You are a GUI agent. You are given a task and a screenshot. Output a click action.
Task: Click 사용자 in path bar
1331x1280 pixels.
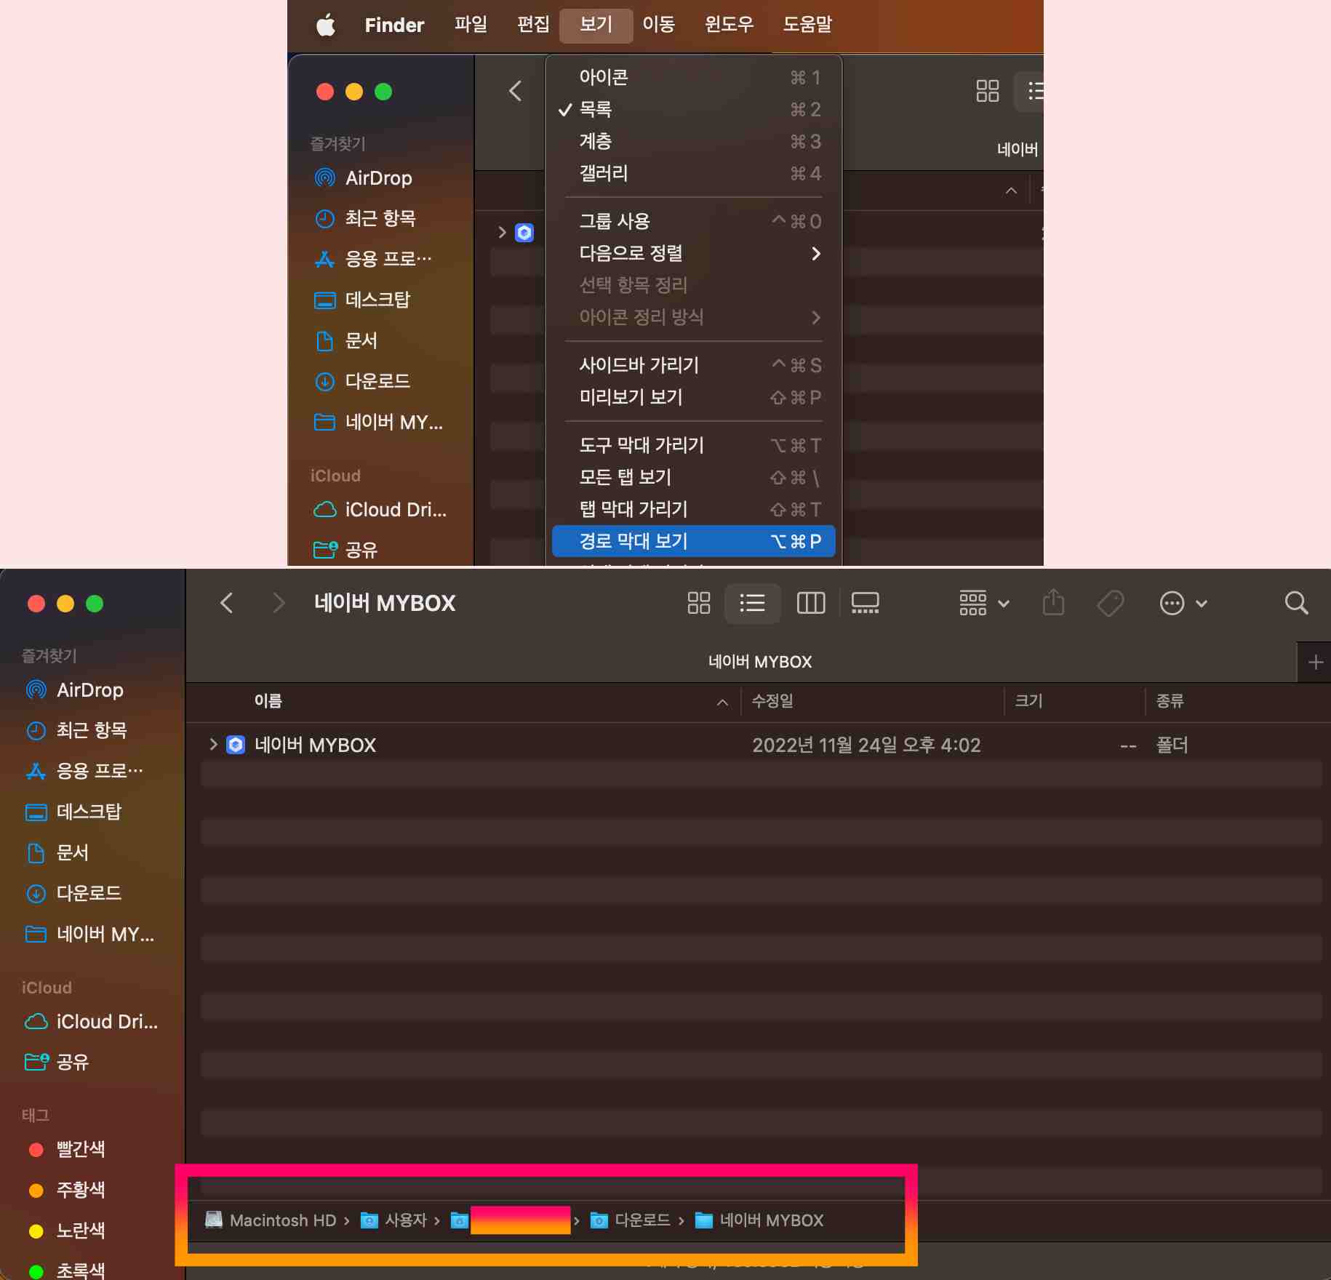coord(394,1220)
